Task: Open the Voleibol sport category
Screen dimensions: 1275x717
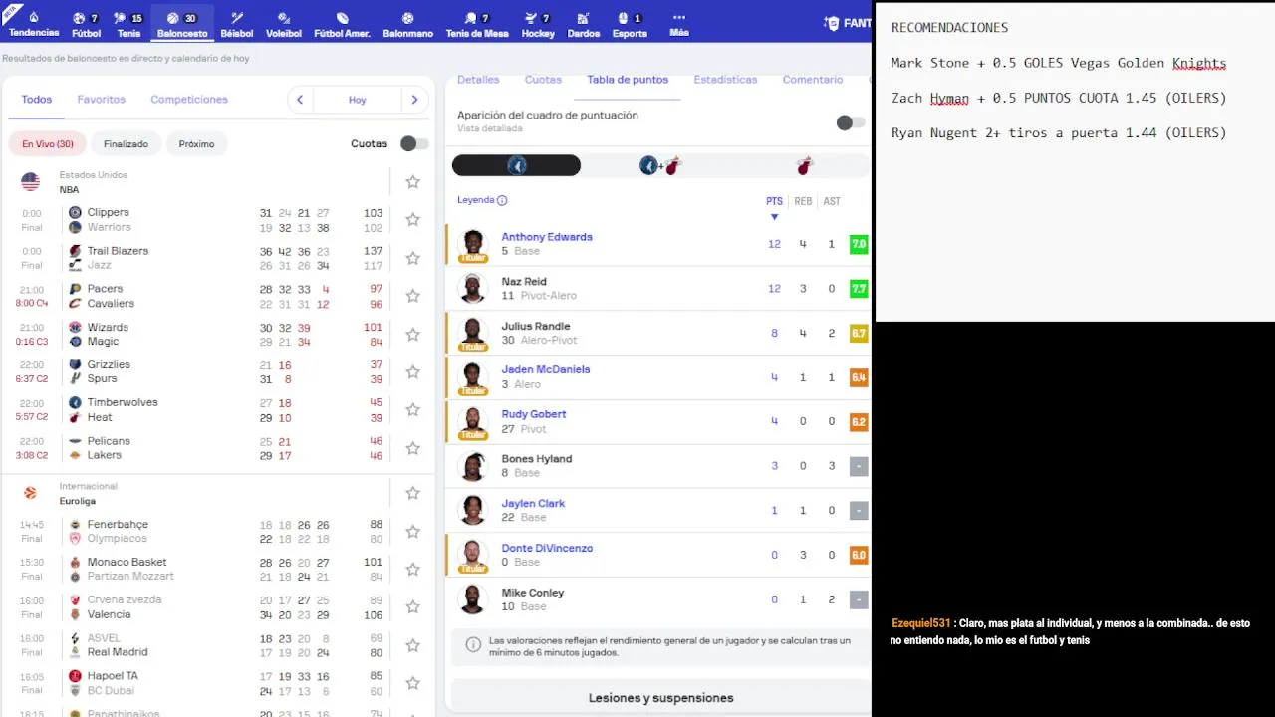Action: (284, 25)
